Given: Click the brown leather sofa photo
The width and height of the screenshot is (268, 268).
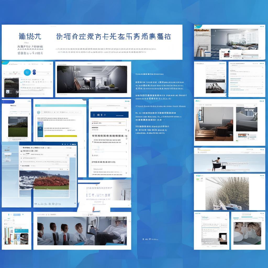Looking at the screenshot, I should [214, 124].
